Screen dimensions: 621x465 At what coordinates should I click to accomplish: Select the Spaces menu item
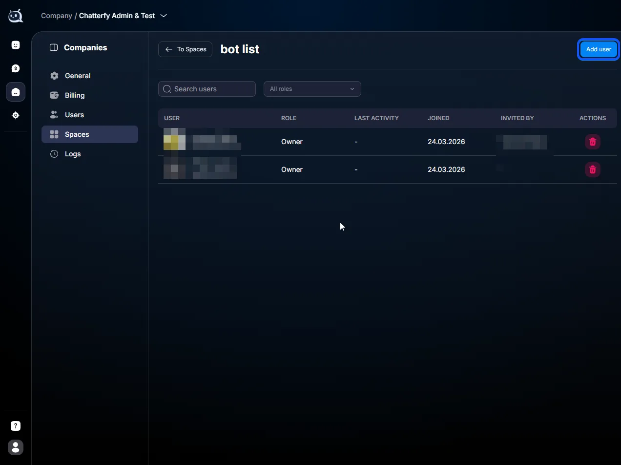click(x=90, y=134)
